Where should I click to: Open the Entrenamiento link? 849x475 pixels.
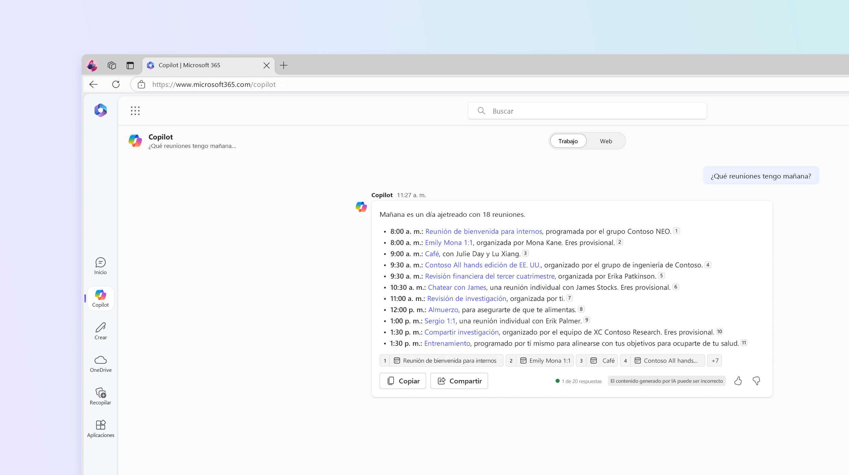coord(447,343)
